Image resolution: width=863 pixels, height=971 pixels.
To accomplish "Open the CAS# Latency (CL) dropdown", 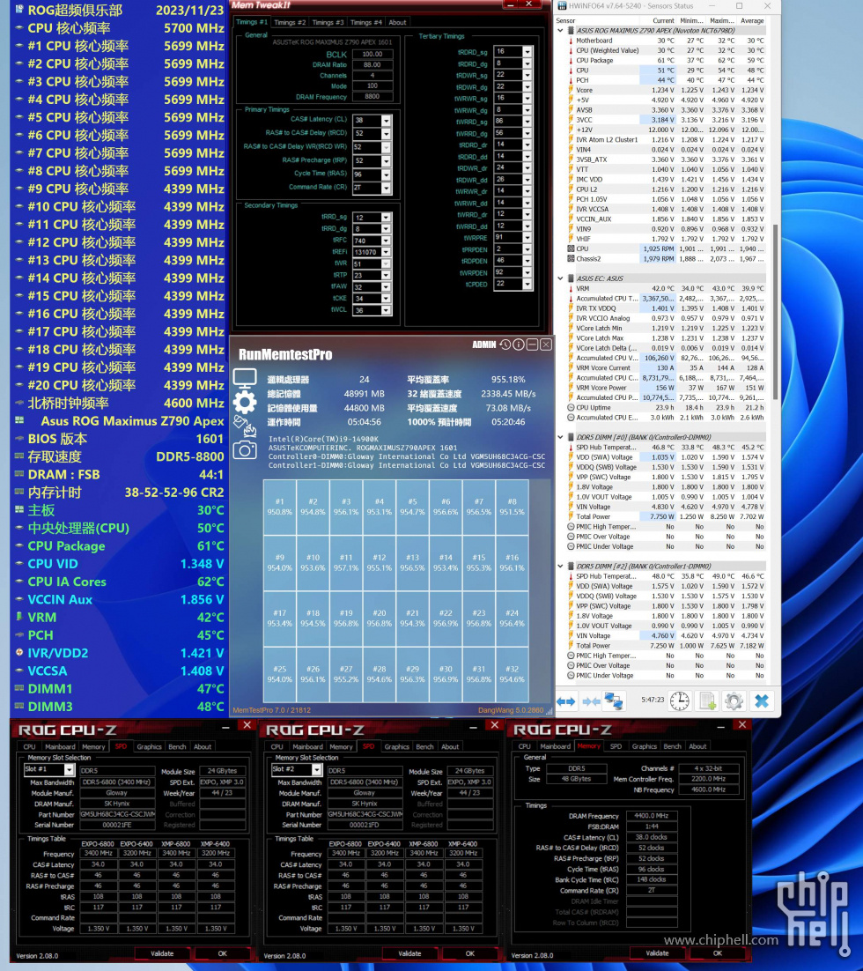I will (x=387, y=120).
